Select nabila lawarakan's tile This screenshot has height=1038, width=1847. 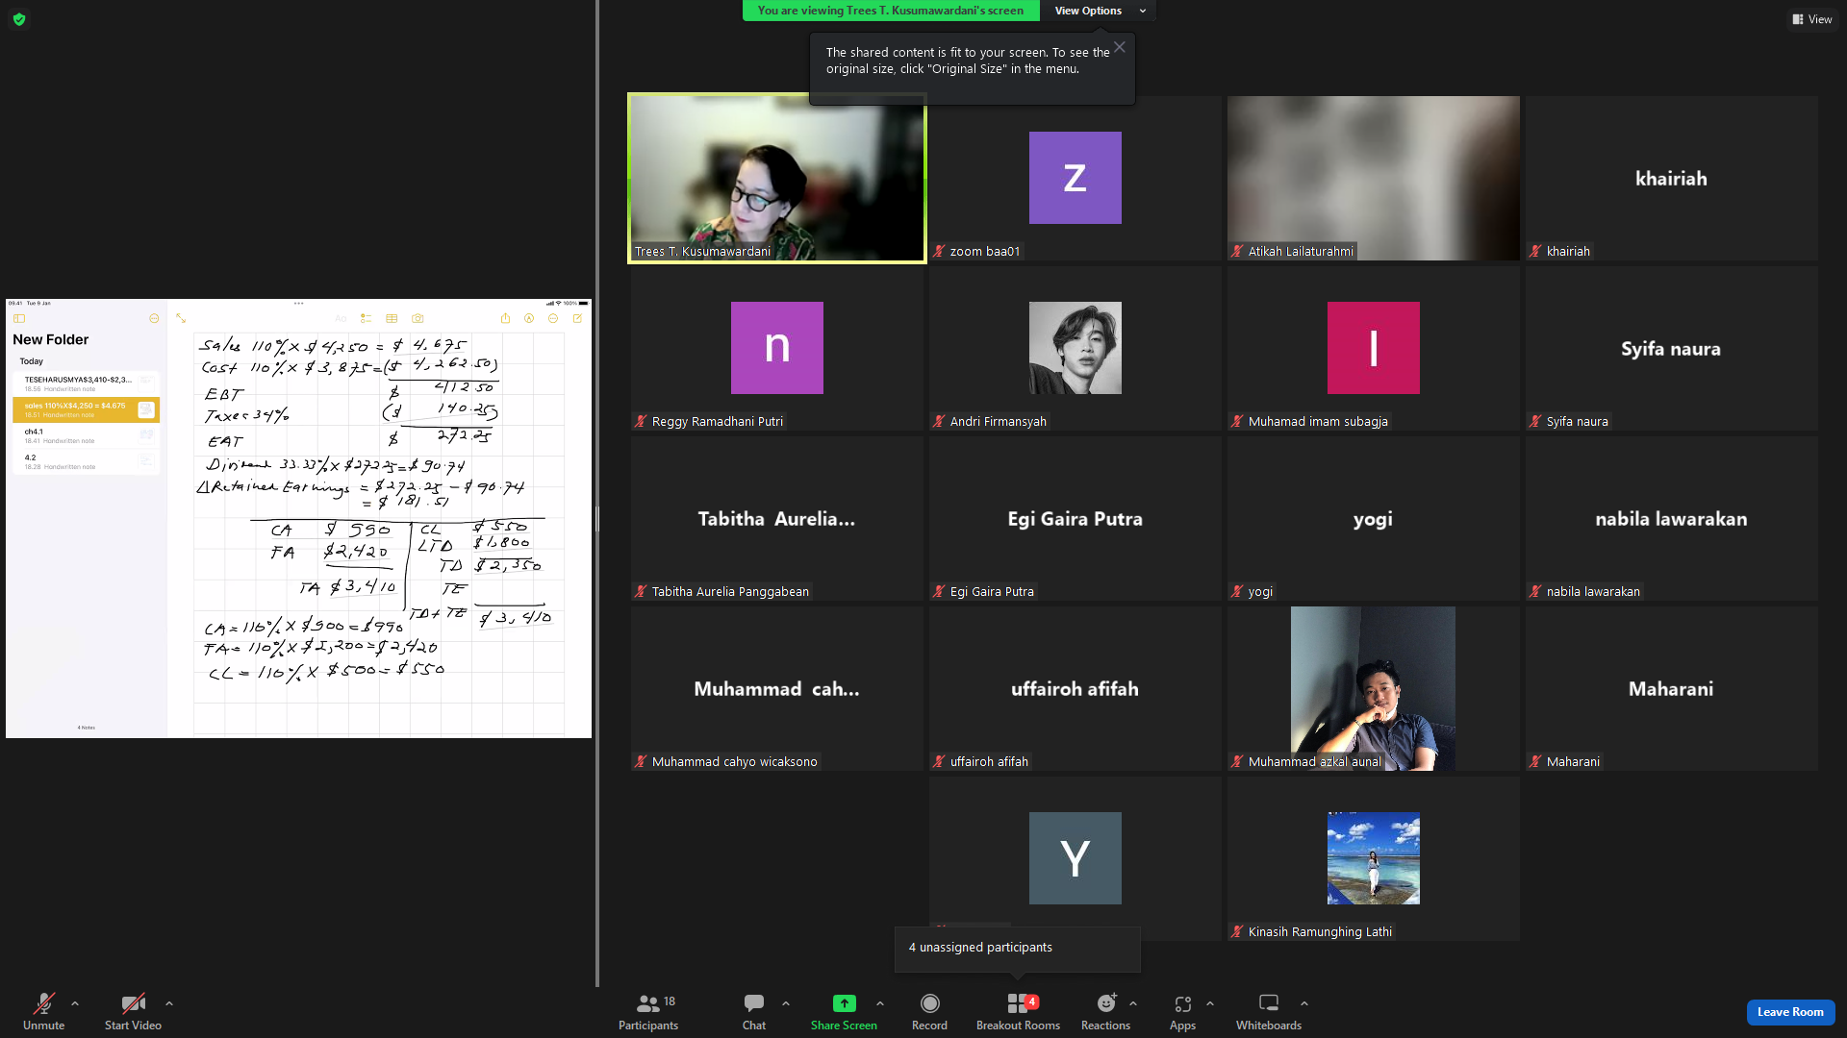[x=1672, y=518]
